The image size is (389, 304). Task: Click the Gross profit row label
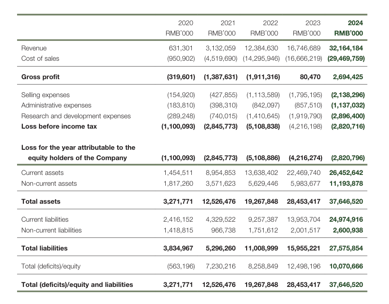[x=40, y=77]
